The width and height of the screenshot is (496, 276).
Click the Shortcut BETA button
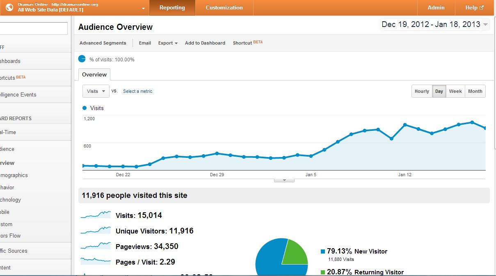[x=247, y=43]
